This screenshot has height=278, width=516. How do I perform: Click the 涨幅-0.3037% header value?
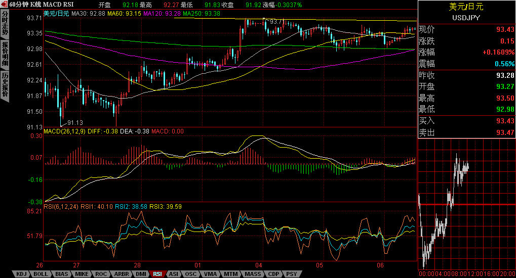tap(283, 5)
